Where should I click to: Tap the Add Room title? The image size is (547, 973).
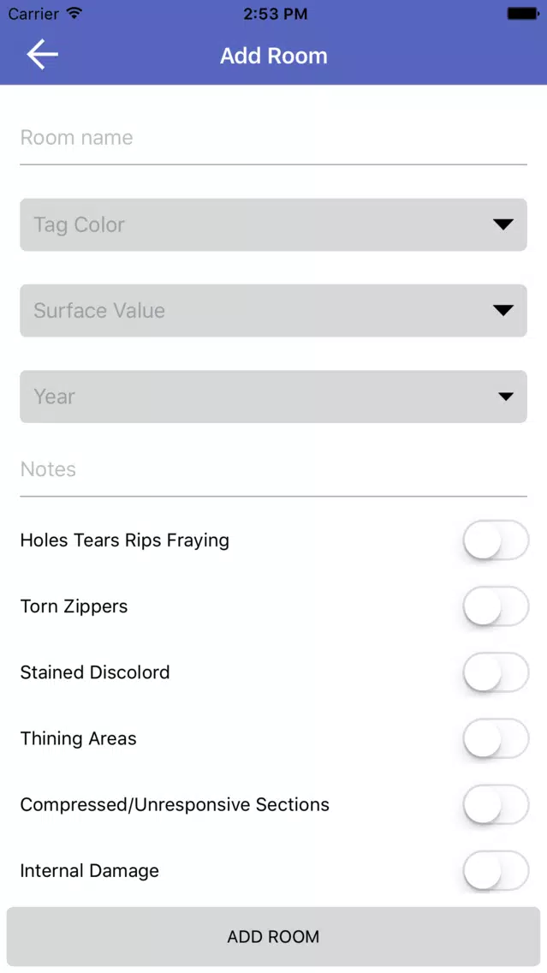pos(273,56)
